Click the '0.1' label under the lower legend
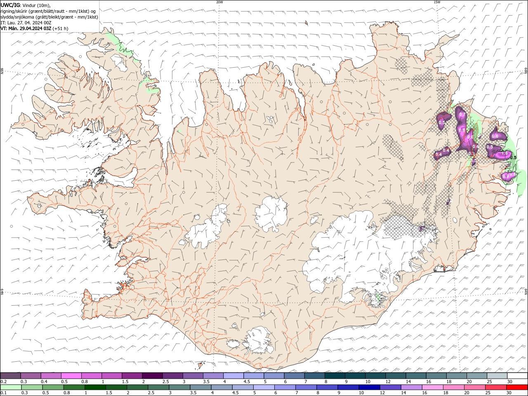 coord(4,393)
